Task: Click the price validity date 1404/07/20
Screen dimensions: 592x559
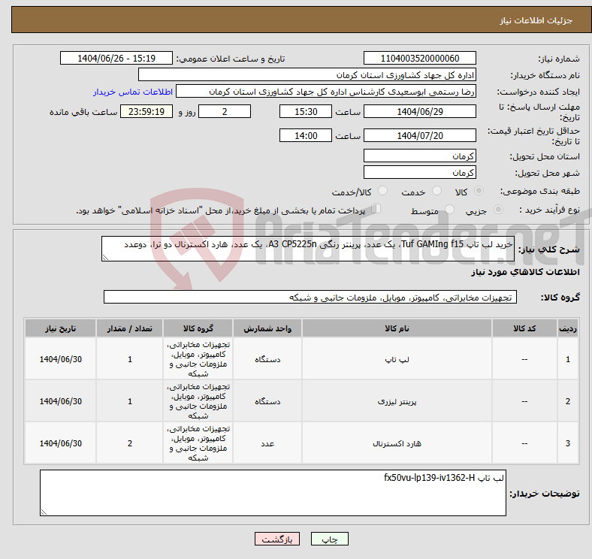Action: (x=419, y=135)
